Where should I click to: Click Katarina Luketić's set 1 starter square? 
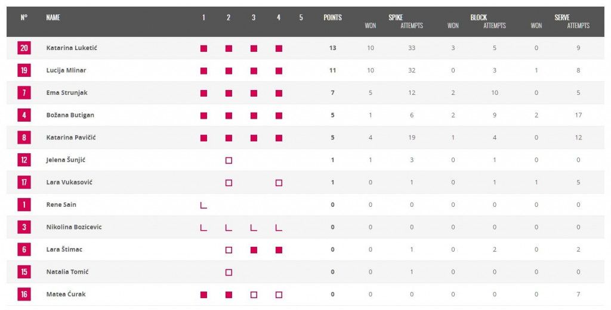pyautogui.click(x=203, y=48)
